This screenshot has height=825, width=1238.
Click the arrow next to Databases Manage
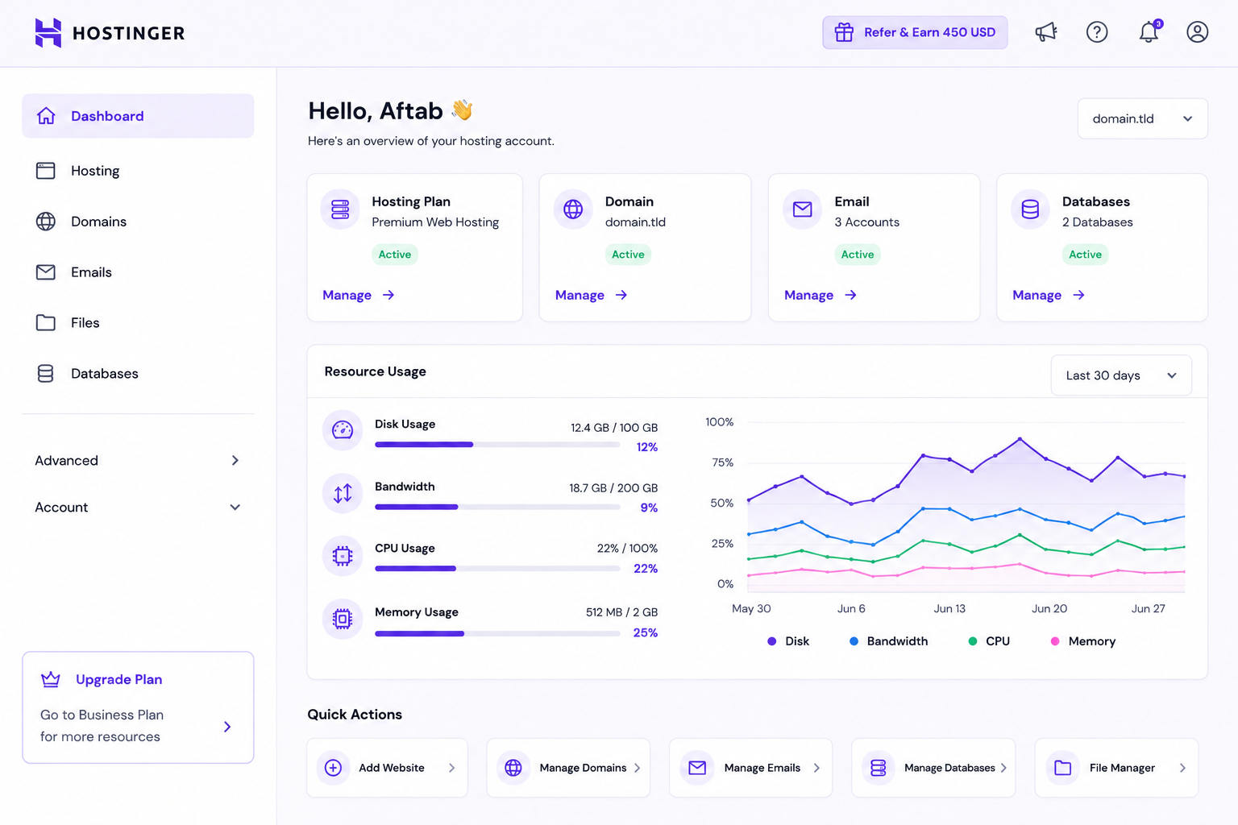[x=1078, y=295]
